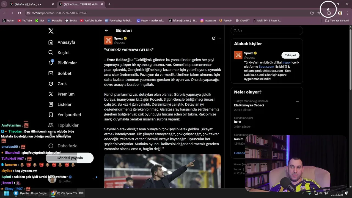352x198 pixels.
Task: Open the Maçkolik bookmark
Action: (54, 21)
